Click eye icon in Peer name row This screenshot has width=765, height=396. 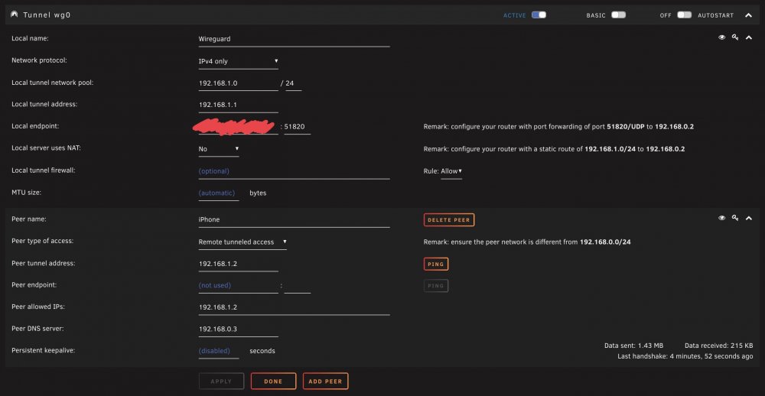point(721,218)
